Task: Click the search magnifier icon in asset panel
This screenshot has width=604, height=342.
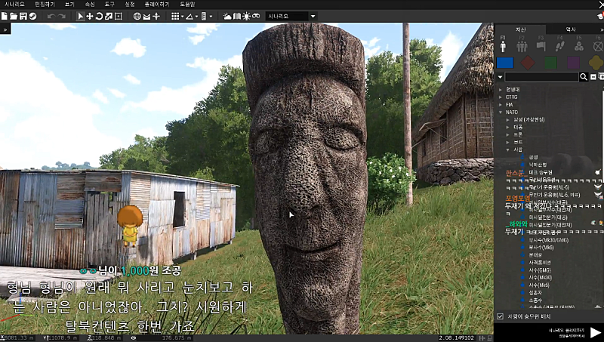Action: pos(584,77)
